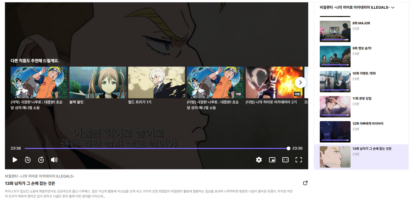Screen dimensions: 411x199
Task: Select the episode 9화 맹모 습격! thumbnail
Action: [335, 56]
